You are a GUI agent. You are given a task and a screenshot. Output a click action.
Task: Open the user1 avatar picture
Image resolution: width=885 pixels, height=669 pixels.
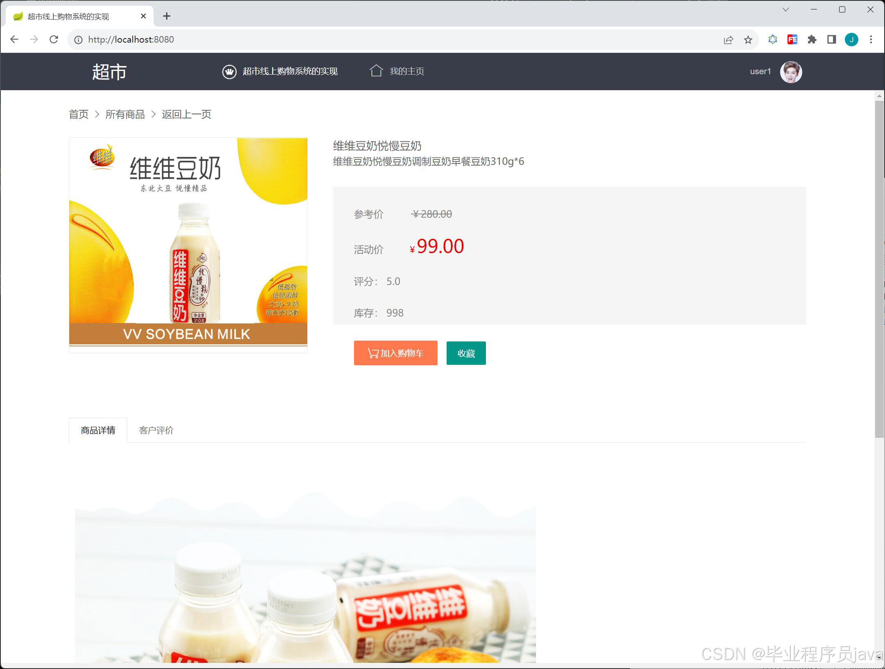click(x=790, y=72)
